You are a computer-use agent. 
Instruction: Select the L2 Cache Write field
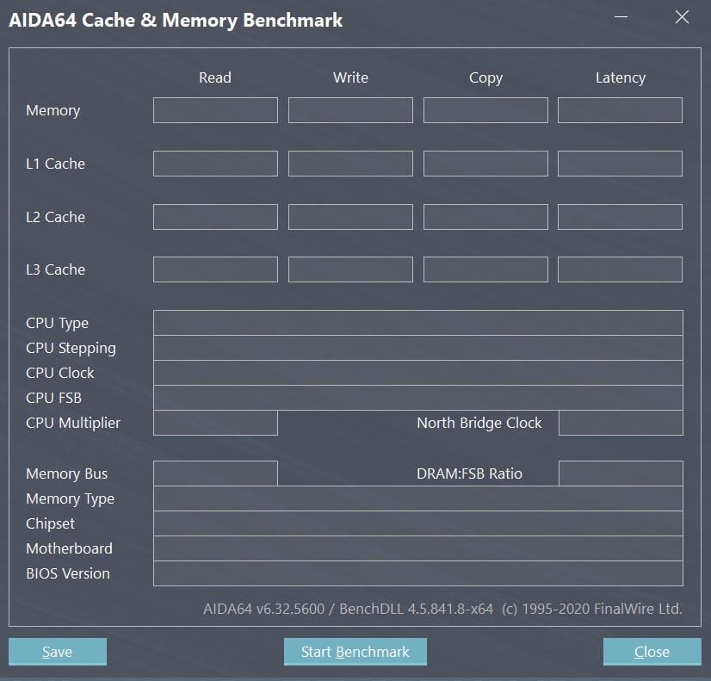350,217
